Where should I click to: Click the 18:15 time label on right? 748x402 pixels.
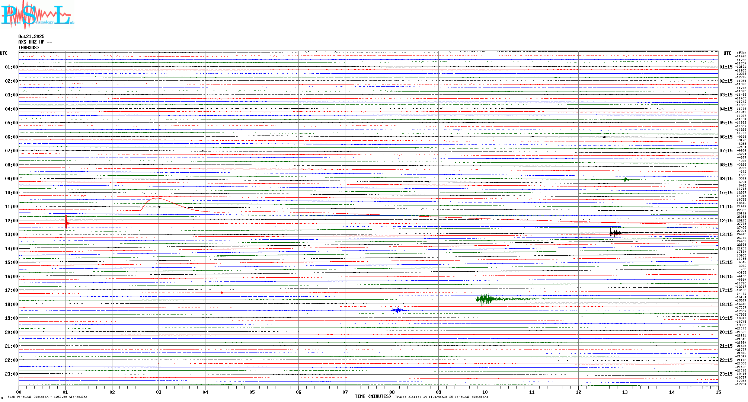(x=726, y=304)
